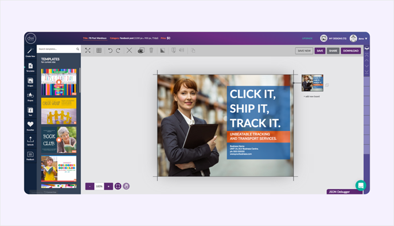The width and height of the screenshot is (394, 226).
Task: Click the Category Facebook post label
Action: (x=134, y=38)
